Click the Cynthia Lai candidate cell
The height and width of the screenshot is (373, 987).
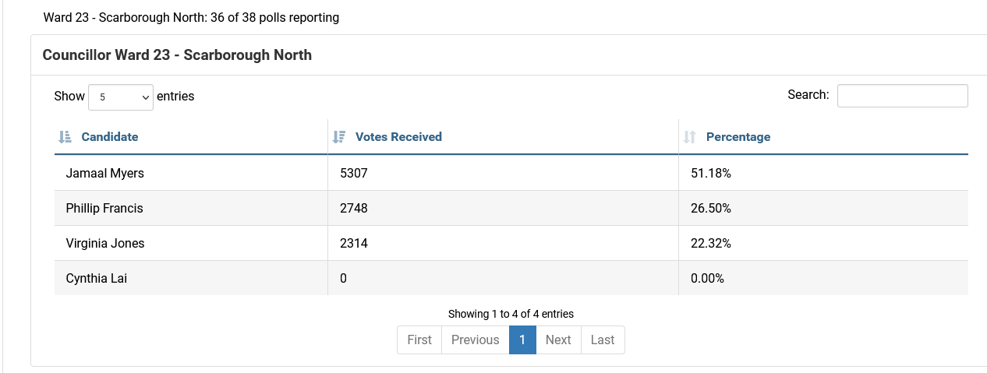click(x=97, y=278)
